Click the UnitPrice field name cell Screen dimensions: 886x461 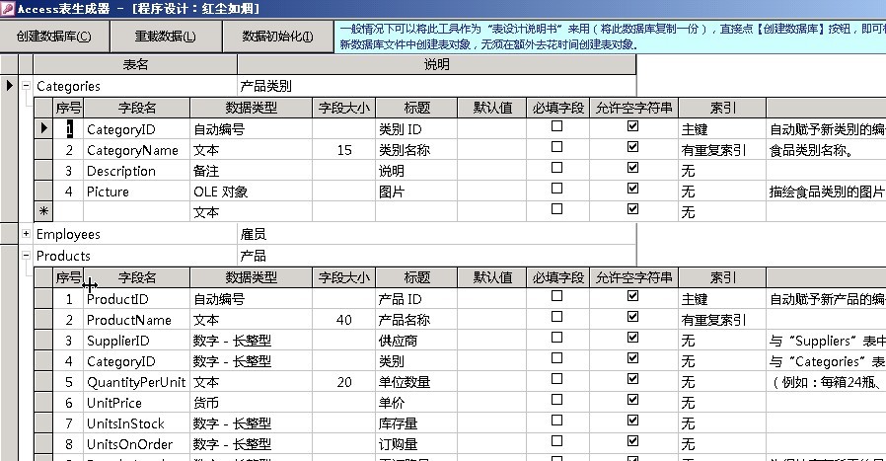pos(137,403)
